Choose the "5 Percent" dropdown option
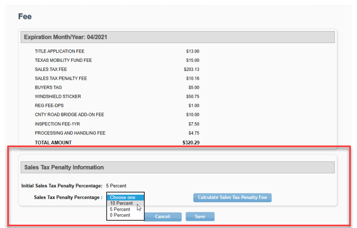Viewport: 357px width, 228px height. (120, 210)
